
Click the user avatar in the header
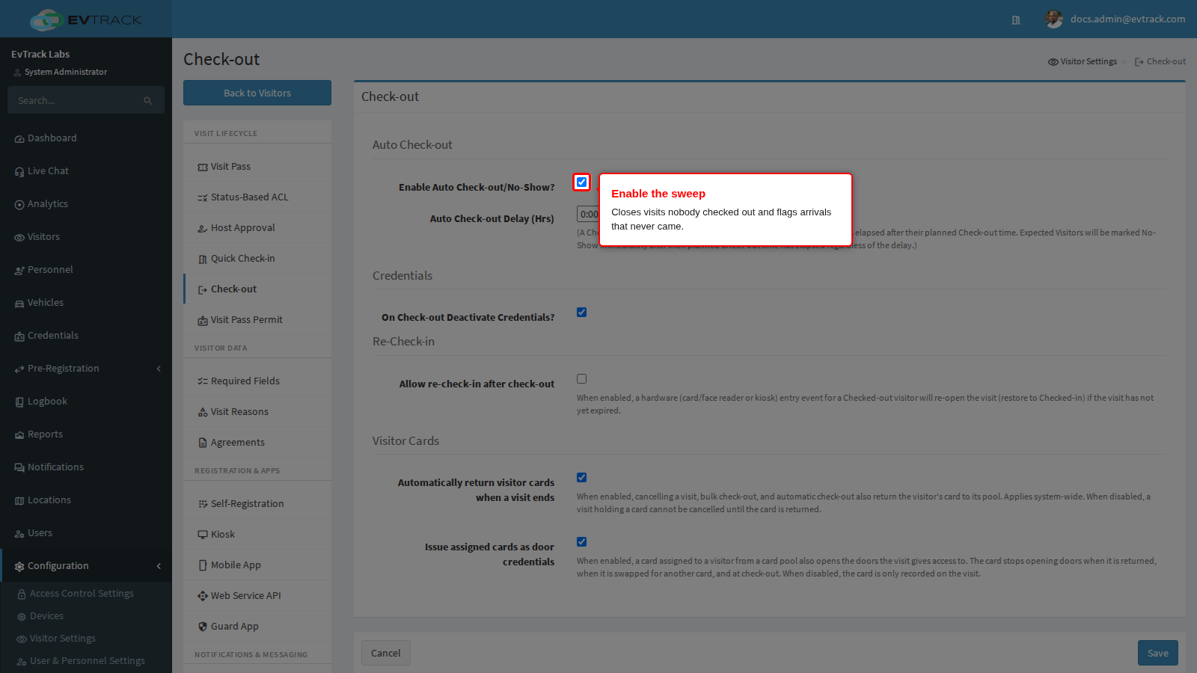(x=1054, y=19)
